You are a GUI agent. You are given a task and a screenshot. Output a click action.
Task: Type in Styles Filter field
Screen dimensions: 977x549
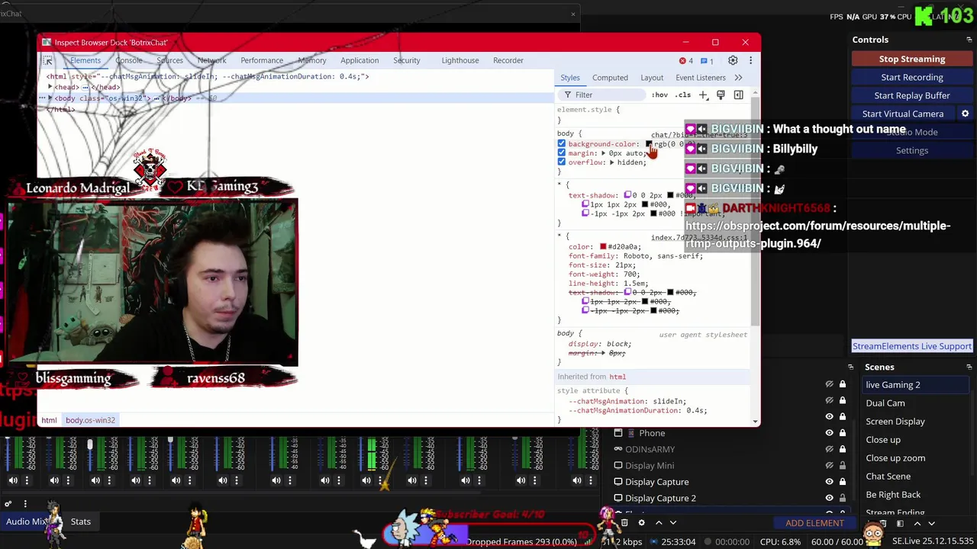[603, 95]
